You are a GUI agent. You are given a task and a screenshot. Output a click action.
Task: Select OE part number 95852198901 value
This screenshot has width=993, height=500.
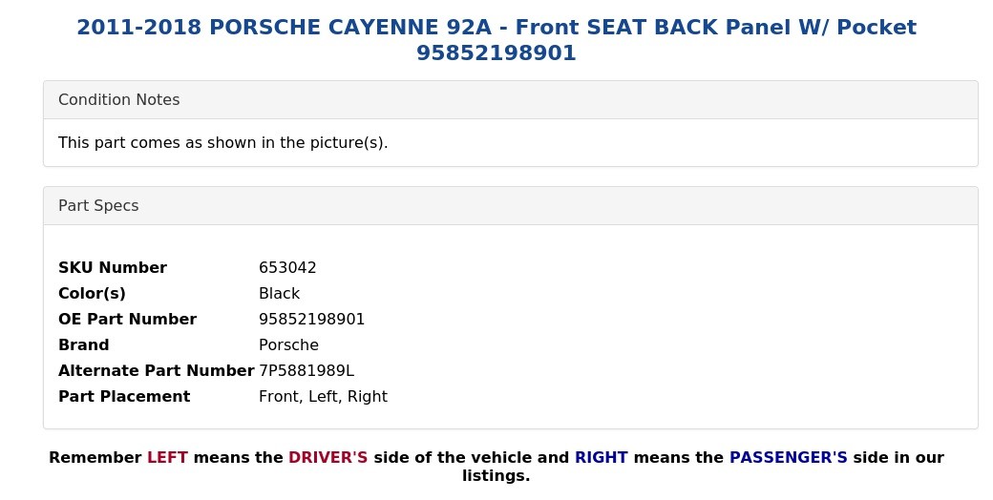click(x=311, y=319)
